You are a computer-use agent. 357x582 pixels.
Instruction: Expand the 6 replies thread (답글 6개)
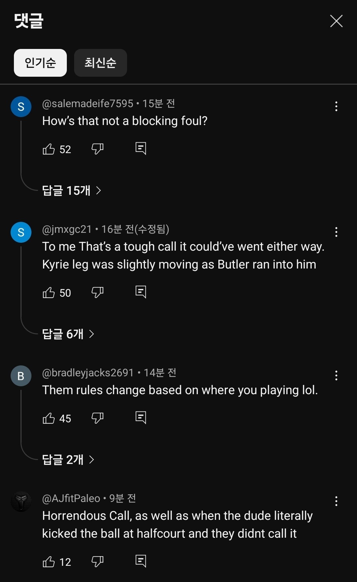click(68, 334)
